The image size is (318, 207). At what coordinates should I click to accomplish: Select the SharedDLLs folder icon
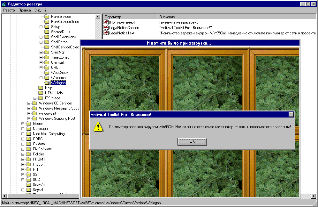pyautogui.click(x=47, y=32)
